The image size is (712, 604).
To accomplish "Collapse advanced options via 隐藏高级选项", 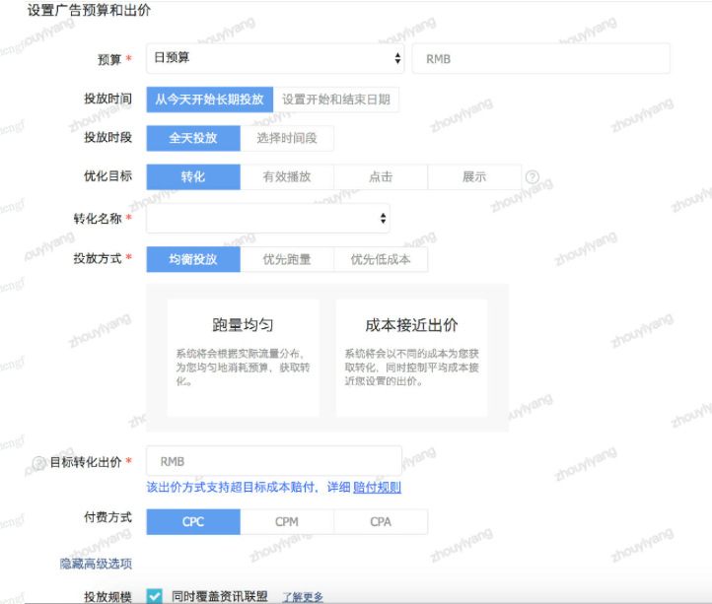I will (x=96, y=564).
